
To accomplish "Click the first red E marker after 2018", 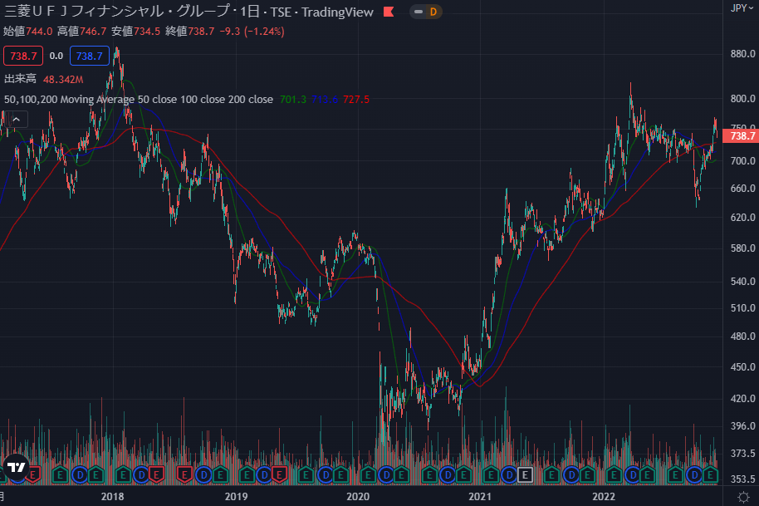I will coord(156,474).
